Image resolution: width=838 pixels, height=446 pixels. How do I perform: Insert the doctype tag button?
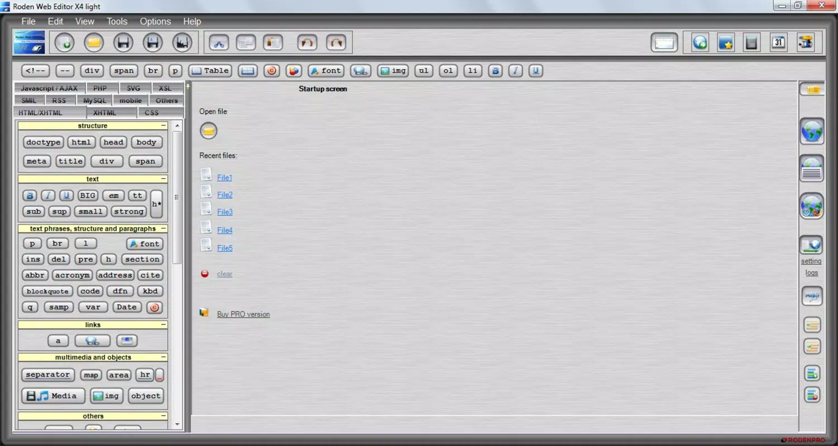pyautogui.click(x=44, y=142)
